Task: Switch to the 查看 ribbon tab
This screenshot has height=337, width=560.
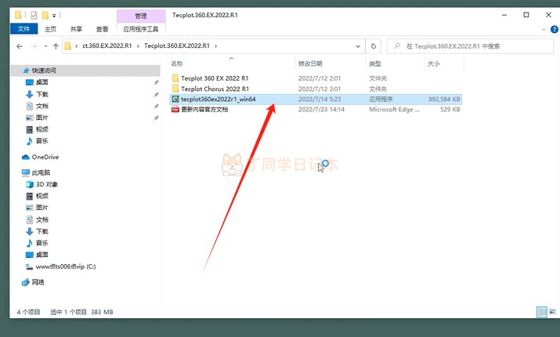Action: tap(101, 29)
